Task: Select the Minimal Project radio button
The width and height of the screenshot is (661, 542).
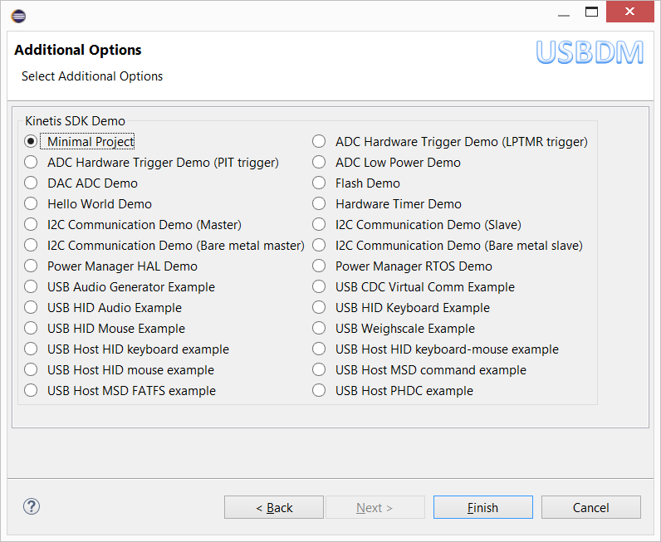Action: point(32,142)
